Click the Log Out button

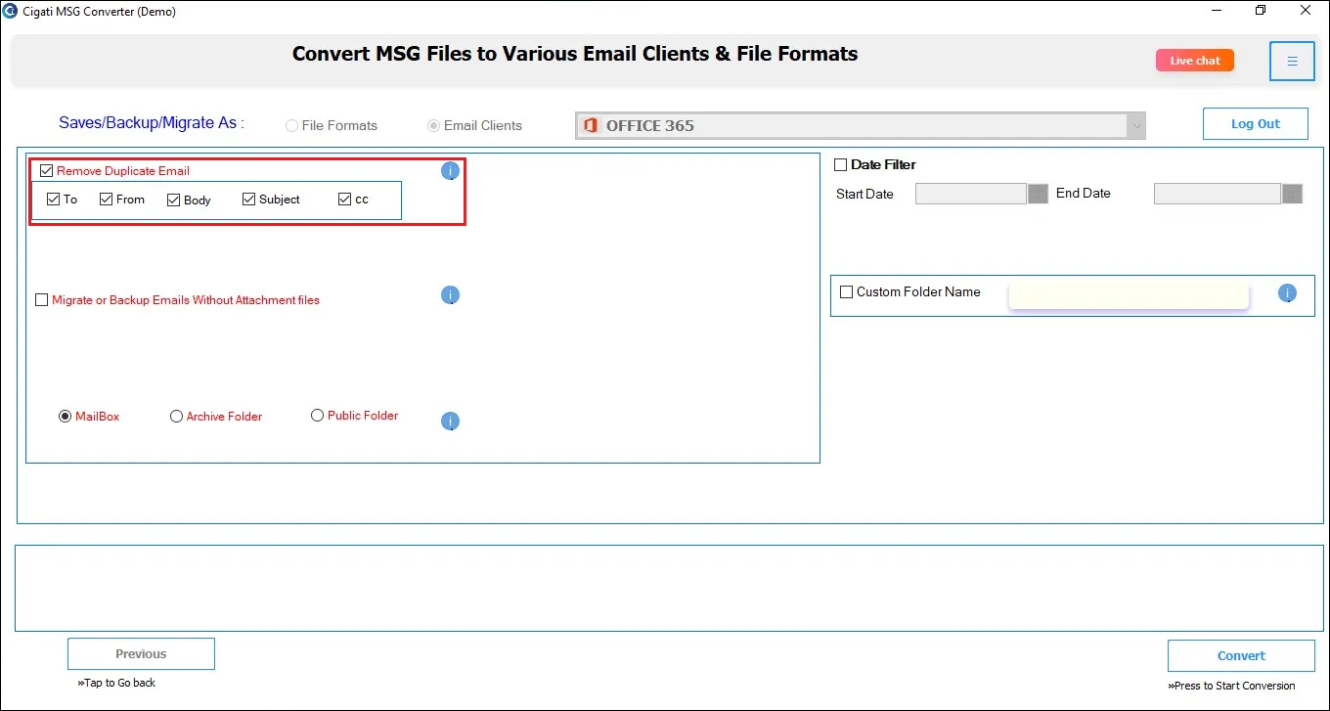pyautogui.click(x=1255, y=124)
